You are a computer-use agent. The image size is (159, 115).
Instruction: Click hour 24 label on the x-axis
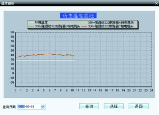(x=151, y=90)
